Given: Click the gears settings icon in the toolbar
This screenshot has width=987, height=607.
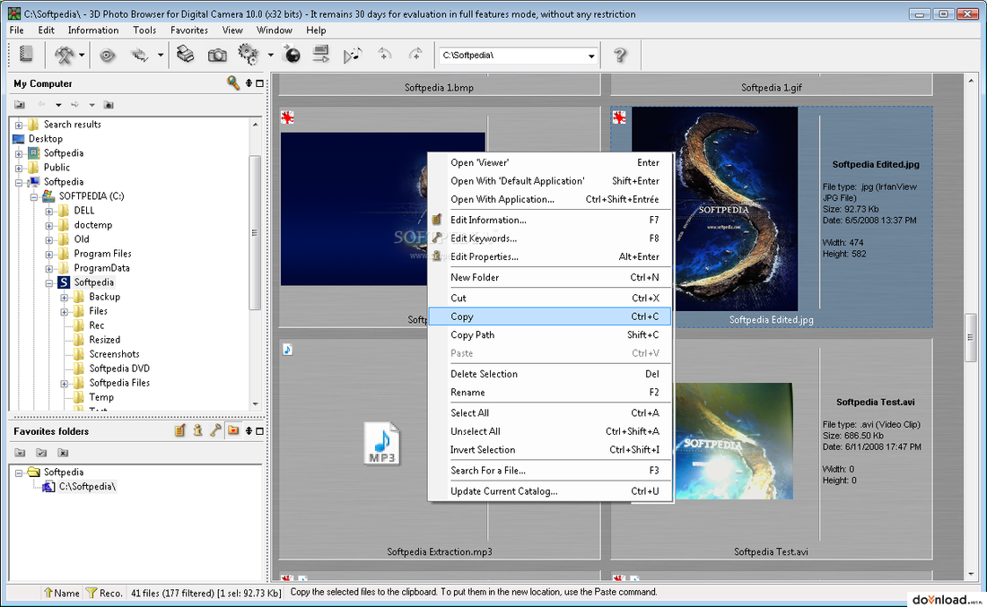Looking at the screenshot, I should (x=248, y=55).
